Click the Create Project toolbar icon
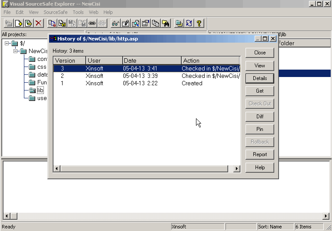The height and width of the screenshot is (231, 332). pos(9,23)
